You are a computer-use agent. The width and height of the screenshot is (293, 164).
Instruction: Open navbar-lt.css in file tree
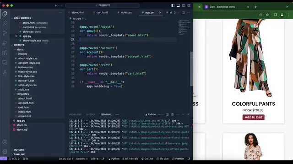26,81
